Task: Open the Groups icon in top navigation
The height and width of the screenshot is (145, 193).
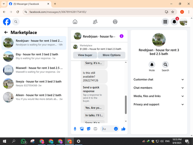Action: click(x=115, y=22)
